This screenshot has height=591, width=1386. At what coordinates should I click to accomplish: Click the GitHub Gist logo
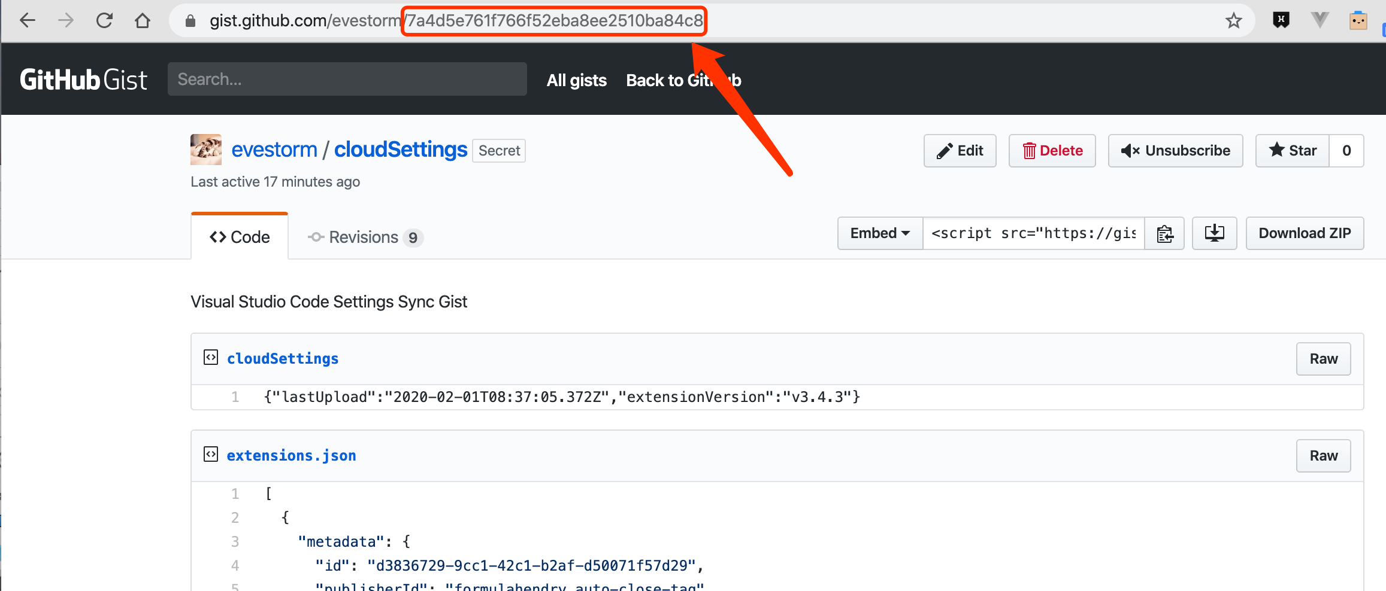coord(83,80)
